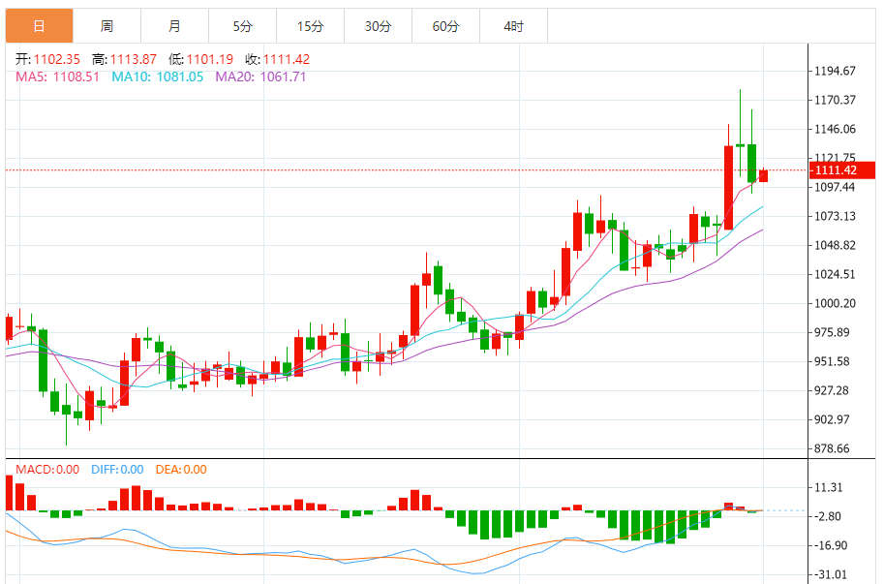Open the 30分 interval tab
This screenshot has width=884, height=584.
[x=378, y=26]
